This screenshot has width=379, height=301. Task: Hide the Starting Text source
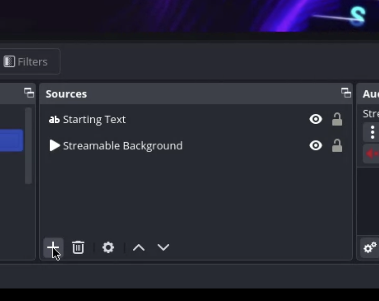[316, 119]
